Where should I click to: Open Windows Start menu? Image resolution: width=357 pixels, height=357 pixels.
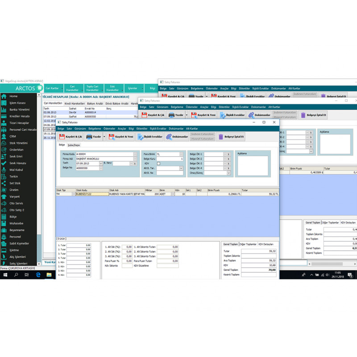(x=5, y=275)
